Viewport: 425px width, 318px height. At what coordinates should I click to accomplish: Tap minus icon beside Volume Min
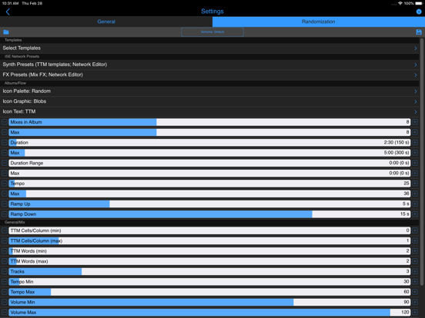(x=5, y=302)
